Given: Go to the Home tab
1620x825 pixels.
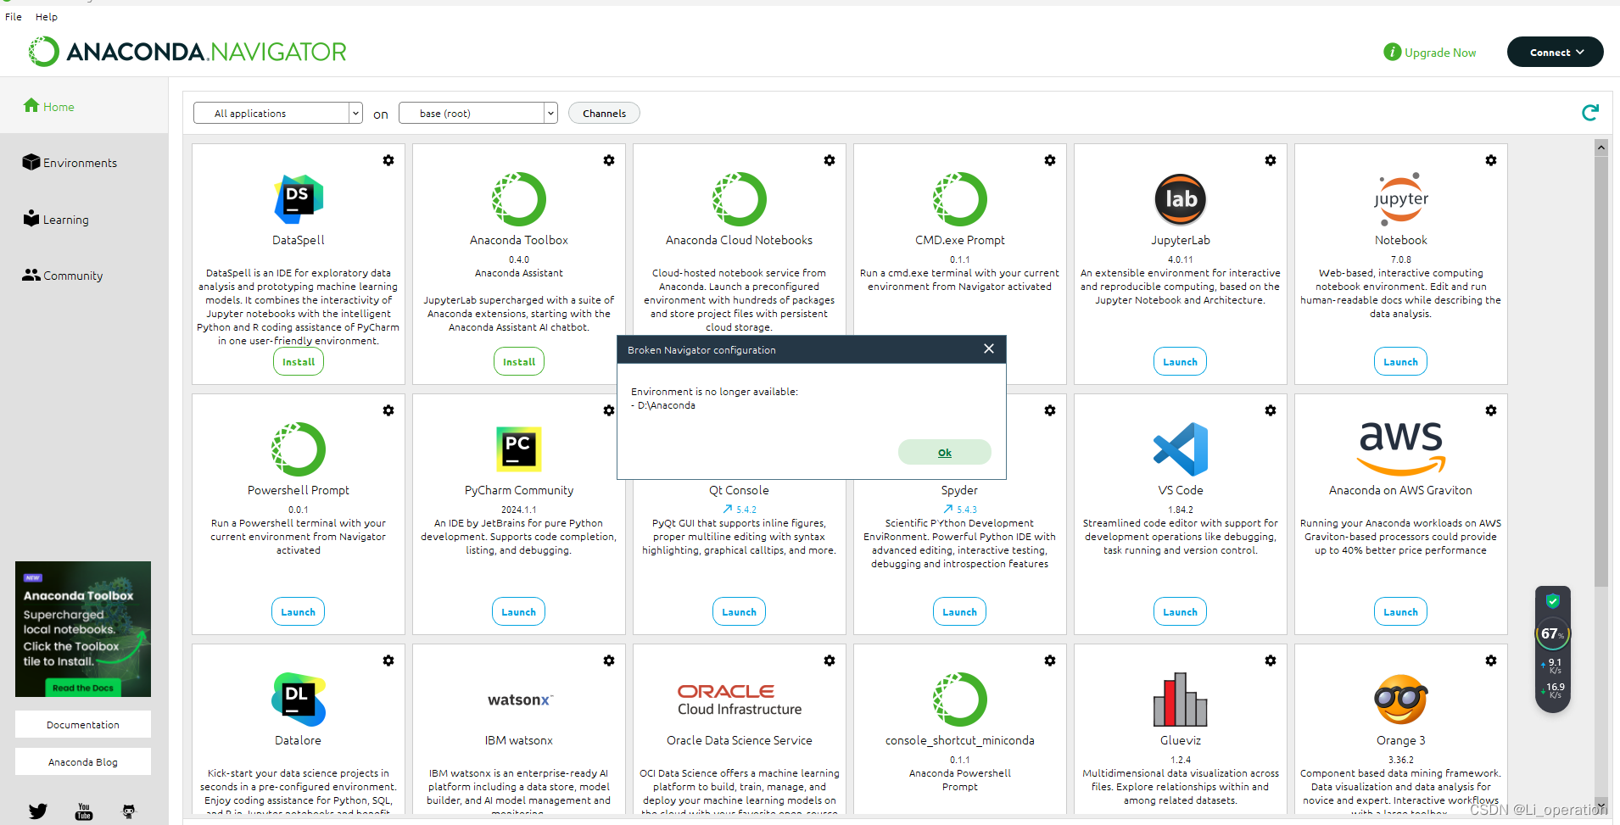Looking at the screenshot, I should pos(84,106).
